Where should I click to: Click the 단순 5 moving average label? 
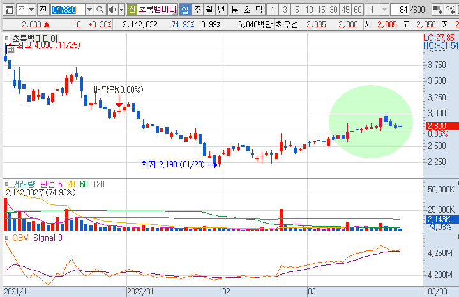(51, 184)
